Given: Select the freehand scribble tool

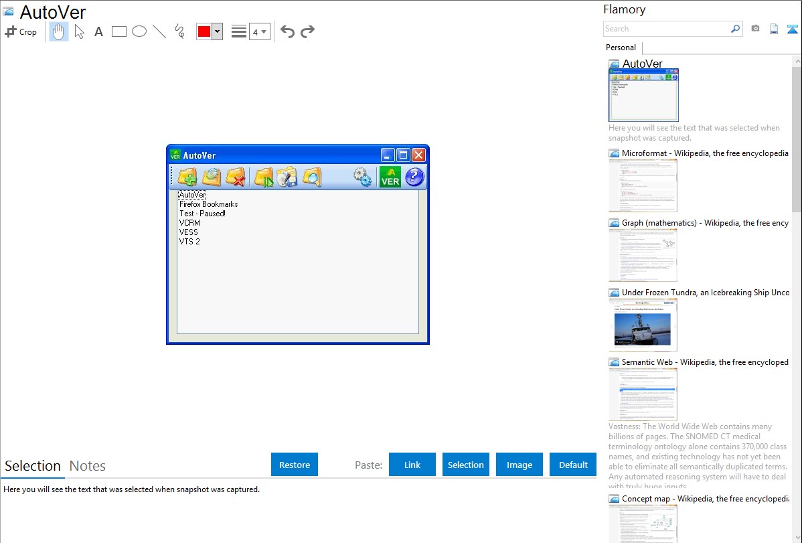Looking at the screenshot, I should click(x=179, y=31).
